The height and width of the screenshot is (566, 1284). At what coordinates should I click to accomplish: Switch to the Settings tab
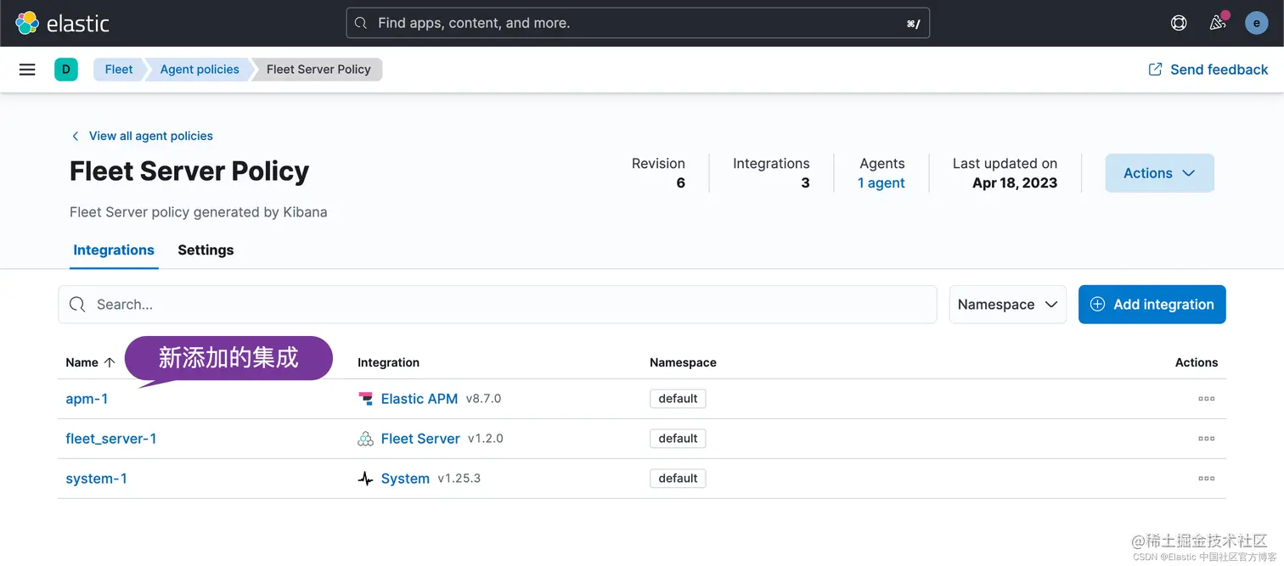click(x=206, y=250)
